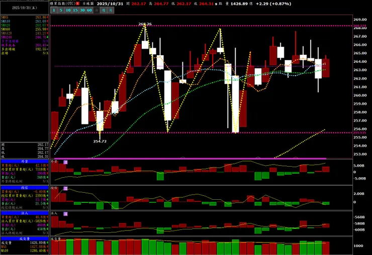Select the SMA5 indicator row
The height and width of the screenshot is (255, 372).
pos(25,17)
